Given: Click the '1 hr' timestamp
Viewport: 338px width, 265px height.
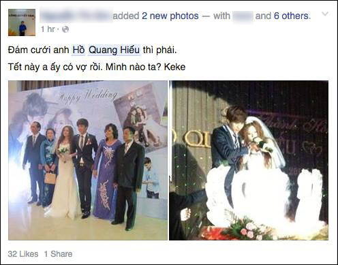Looking at the screenshot, I should coord(48,29).
